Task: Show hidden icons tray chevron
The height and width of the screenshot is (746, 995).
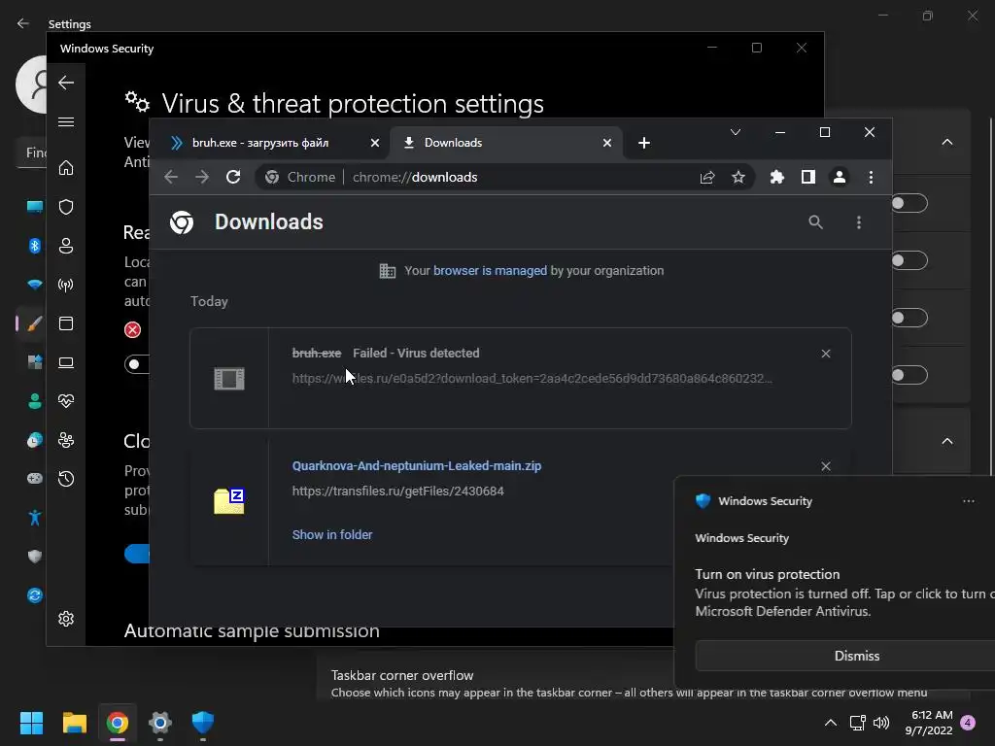Action: click(830, 723)
